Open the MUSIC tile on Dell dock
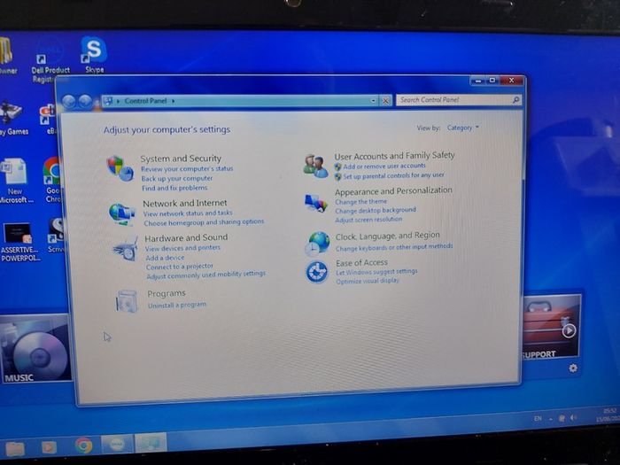Screen dimensions: 620x465 pos(35,349)
